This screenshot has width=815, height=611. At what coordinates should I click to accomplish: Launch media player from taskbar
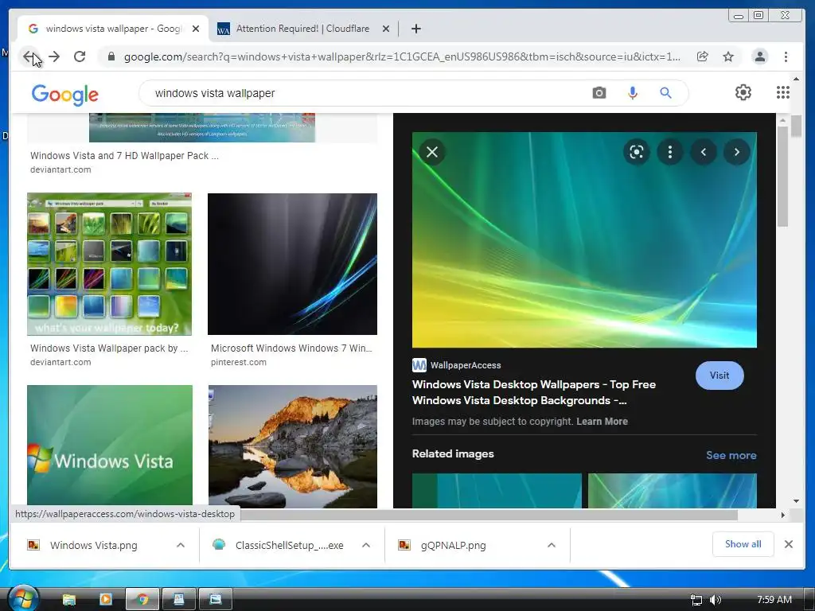(106, 600)
